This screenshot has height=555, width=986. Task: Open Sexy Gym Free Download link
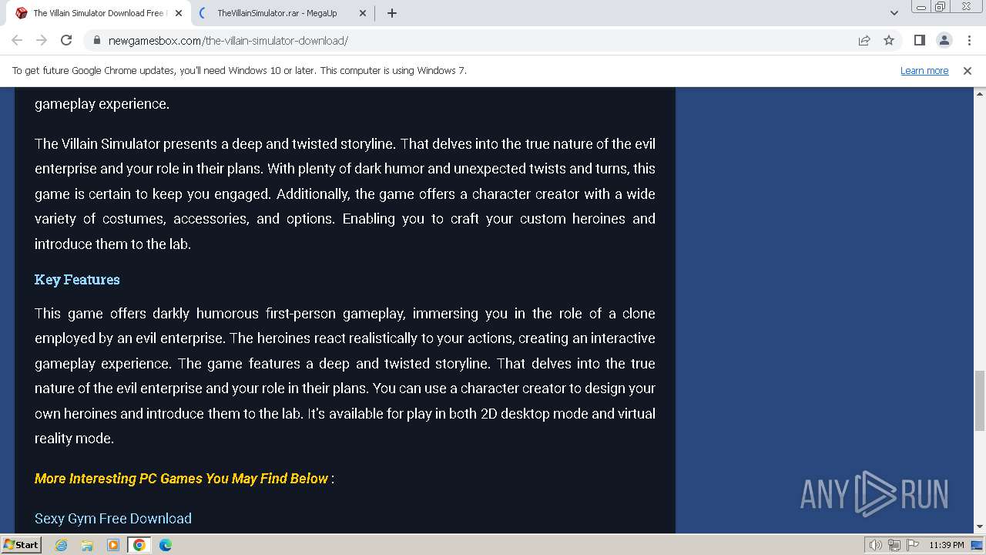(x=113, y=519)
